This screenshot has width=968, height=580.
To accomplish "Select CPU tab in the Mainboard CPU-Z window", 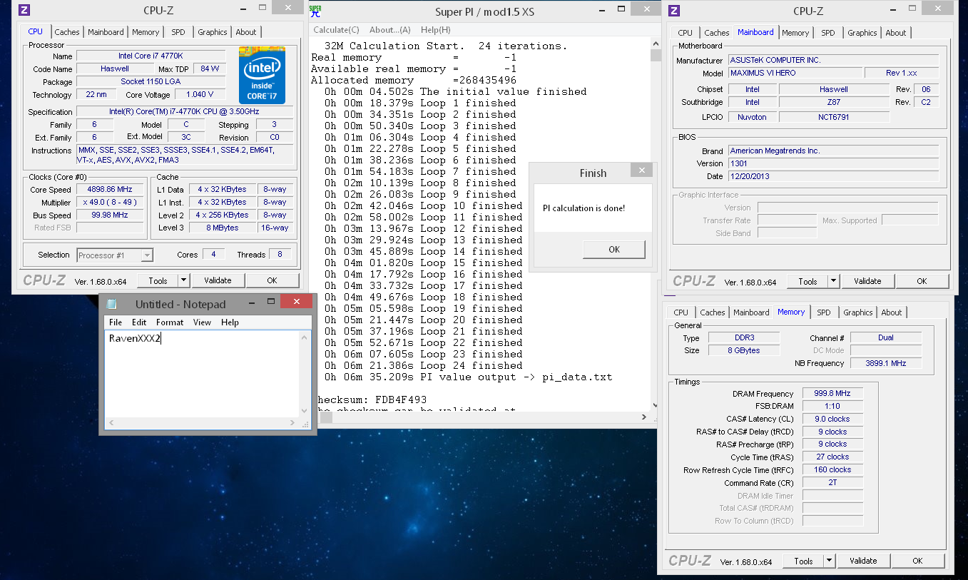I will click(685, 33).
